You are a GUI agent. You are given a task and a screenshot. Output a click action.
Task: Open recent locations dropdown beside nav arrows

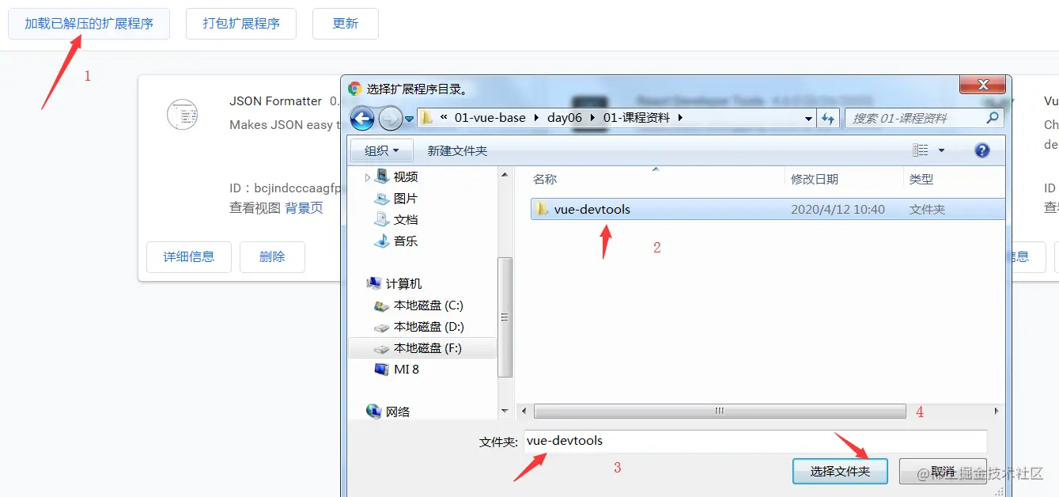[x=409, y=119]
